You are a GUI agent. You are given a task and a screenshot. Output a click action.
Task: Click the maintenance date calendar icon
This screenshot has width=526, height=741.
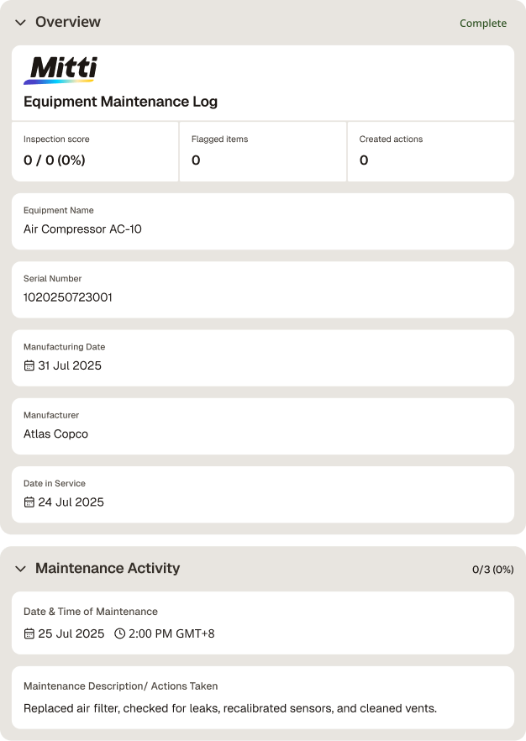coord(29,633)
